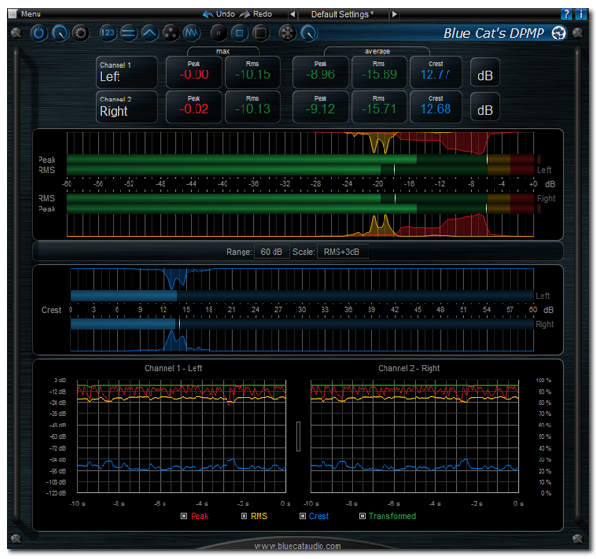This screenshot has width=596, height=559.
Task: Click the Undo button
Action: tap(218, 14)
